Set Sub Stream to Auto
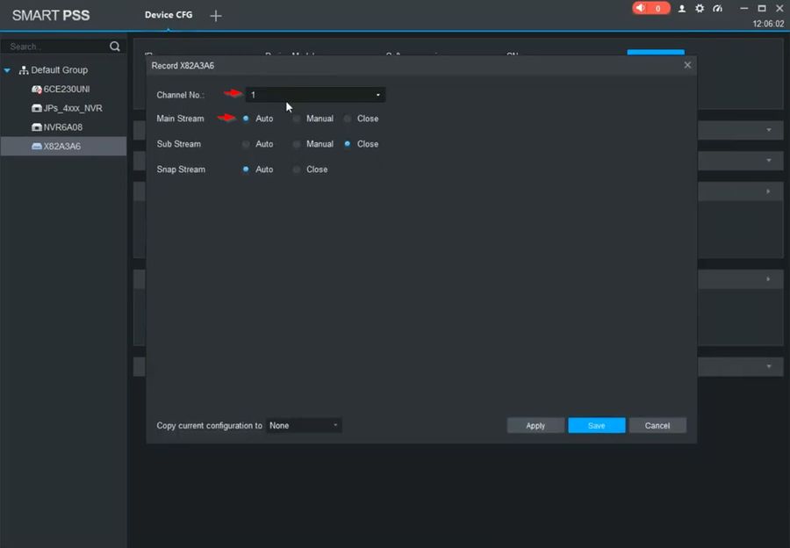The image size is (790, 548). pyautogui.click(x=247, y=144)
